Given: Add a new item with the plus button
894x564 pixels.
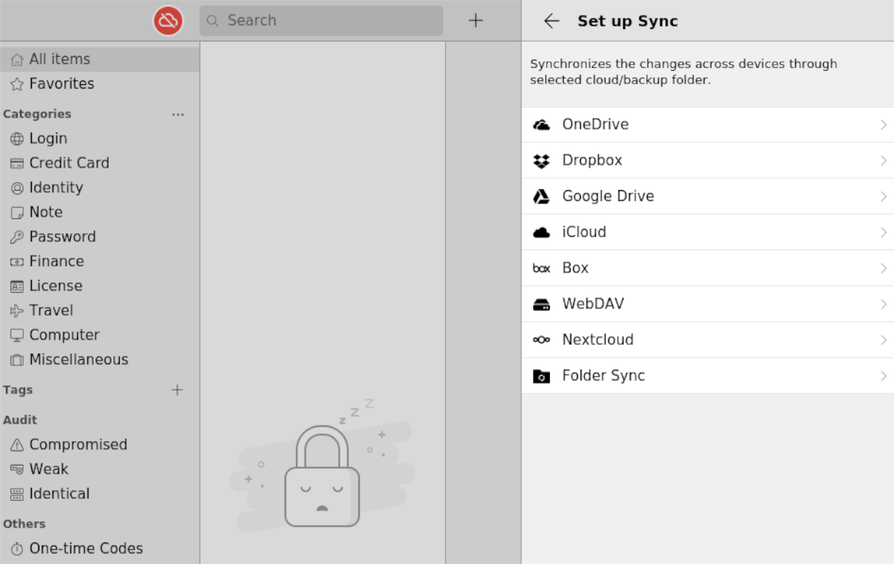Looking at the screenshot, I should coord(475,20).
